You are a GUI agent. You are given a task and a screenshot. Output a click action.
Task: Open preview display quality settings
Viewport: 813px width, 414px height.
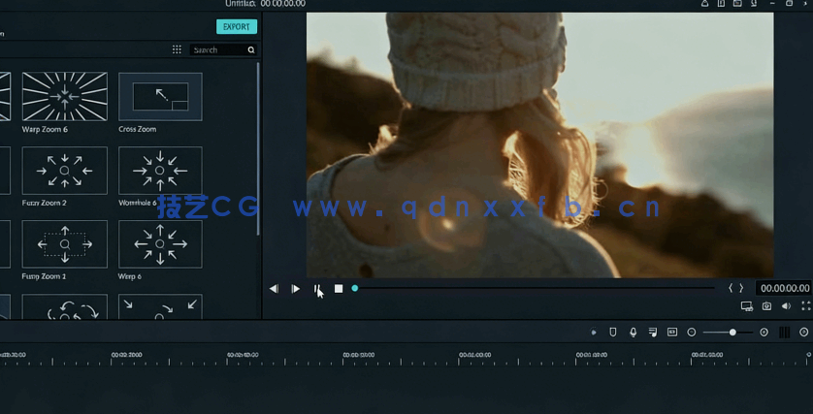pyautogui.click(x=746, y=306)
